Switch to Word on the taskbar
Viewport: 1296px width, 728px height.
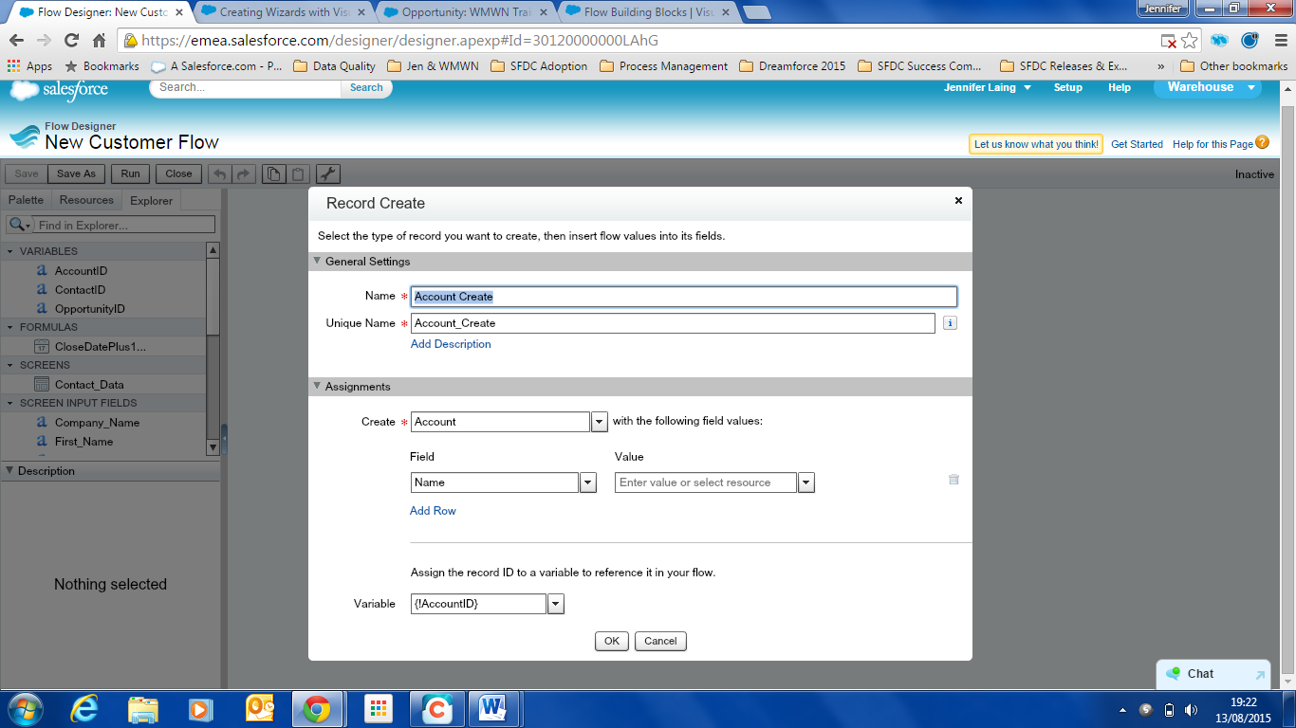(493, 709)
